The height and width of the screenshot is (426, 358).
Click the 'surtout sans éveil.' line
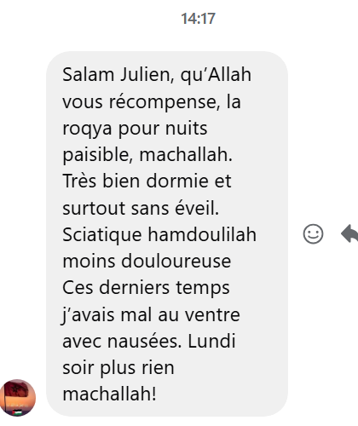coord(141,208)
